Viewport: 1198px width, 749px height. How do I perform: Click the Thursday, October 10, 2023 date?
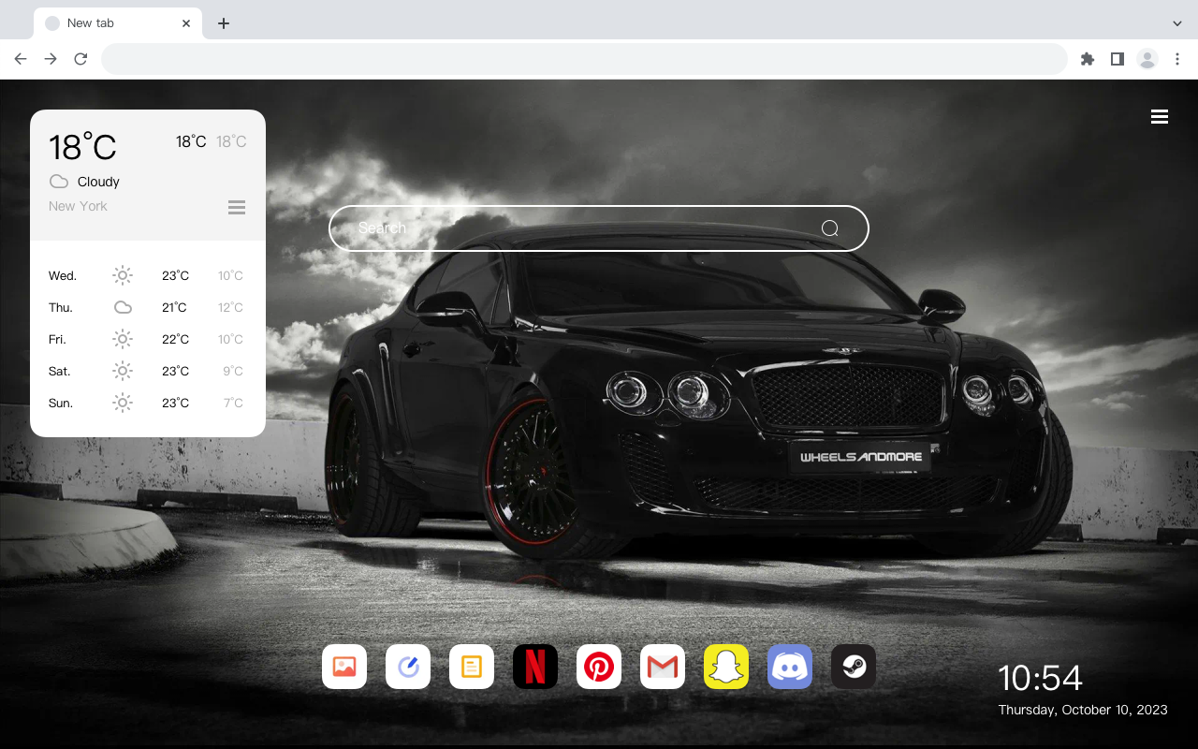[1083, 710]
